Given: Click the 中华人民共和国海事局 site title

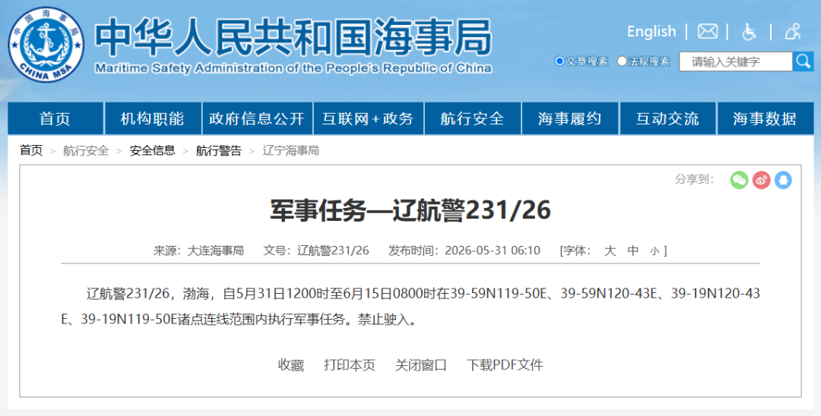Looking at the screenshot, I should [293, 37].
